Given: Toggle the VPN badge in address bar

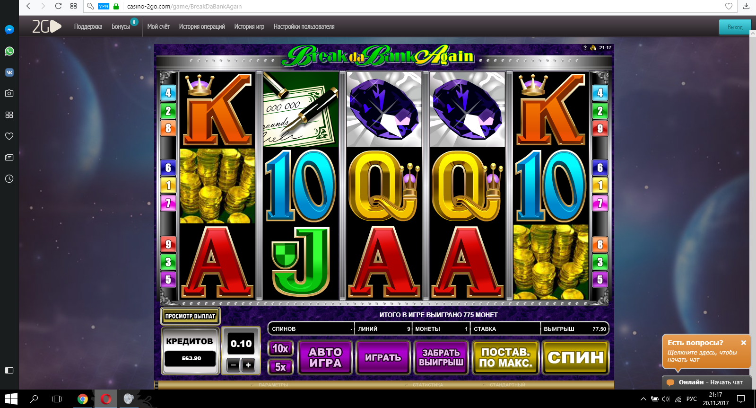Looking at the screenshot, I should pyautogui.click(x=104, y=6).
